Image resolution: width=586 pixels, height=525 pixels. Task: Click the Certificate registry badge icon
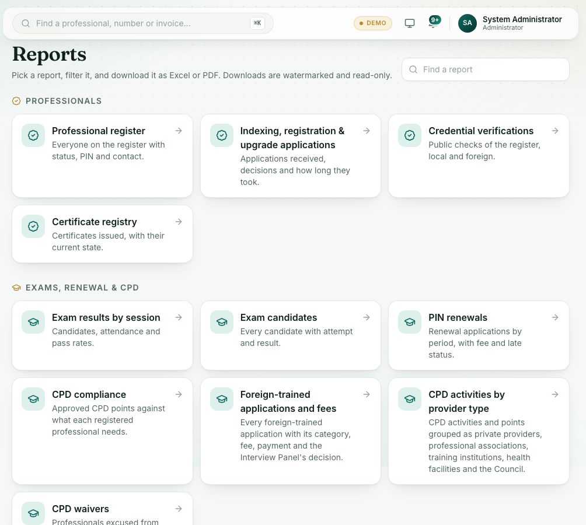[x=33, y=226]
